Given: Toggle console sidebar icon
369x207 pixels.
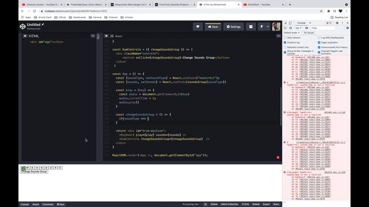Looking at the screenshot, I should tap(285, 28).
